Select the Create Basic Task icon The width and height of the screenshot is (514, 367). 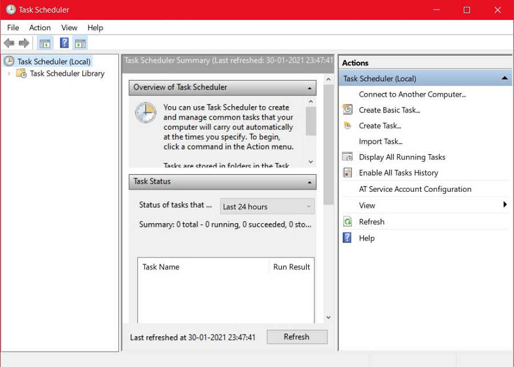[x=347, y=110]
